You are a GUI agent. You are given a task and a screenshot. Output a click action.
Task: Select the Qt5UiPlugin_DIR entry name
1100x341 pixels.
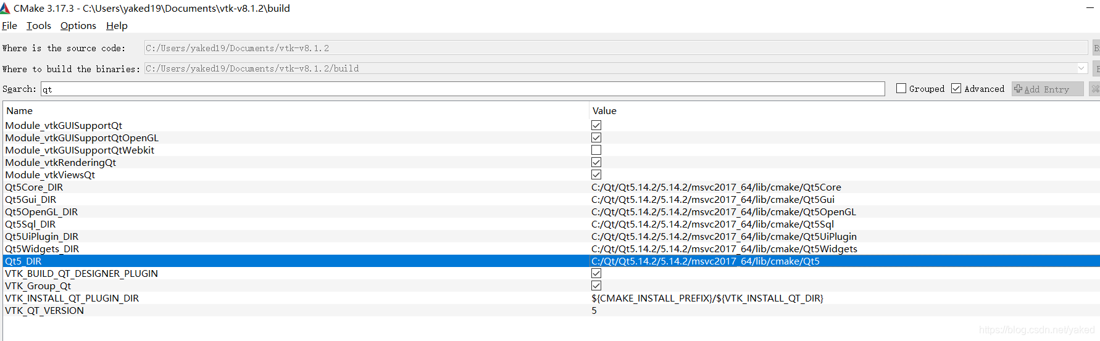click(41, 237)
